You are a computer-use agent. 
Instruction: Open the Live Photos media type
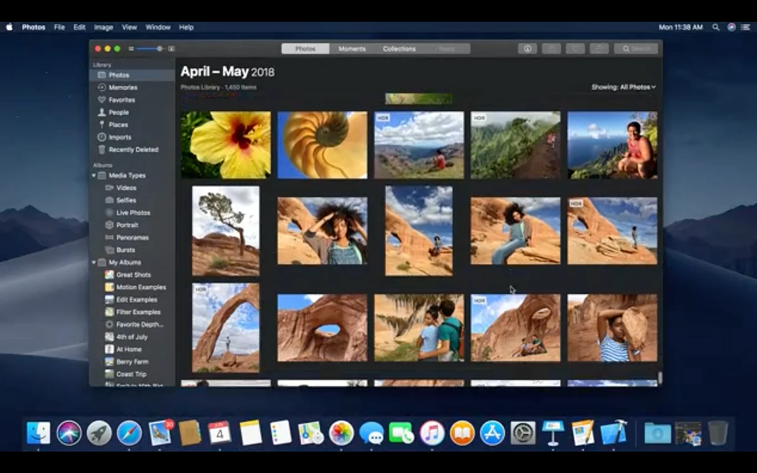132,213
